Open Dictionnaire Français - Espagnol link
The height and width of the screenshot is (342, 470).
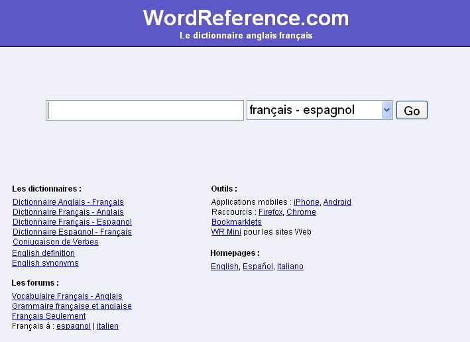pyautogui.click(x=72, y=222)
